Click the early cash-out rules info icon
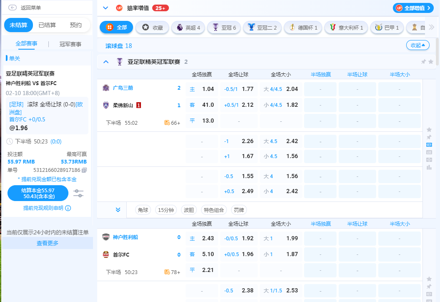The width and height of the screenshot is (440, 302). pos(68,208)
